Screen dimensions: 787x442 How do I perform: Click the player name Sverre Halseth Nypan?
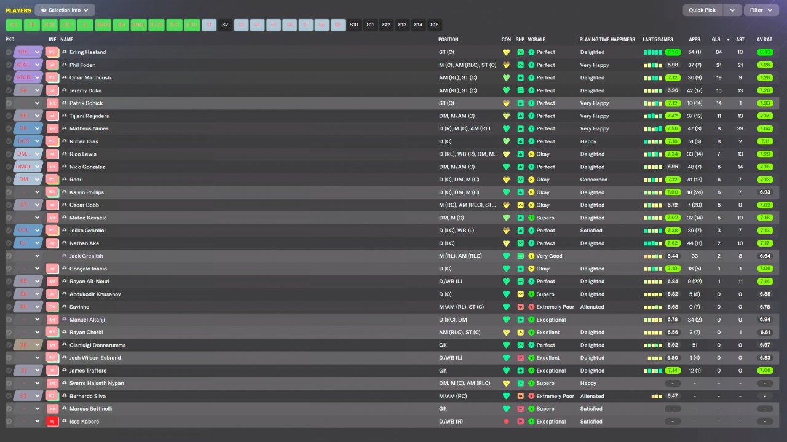coord(97,384)
